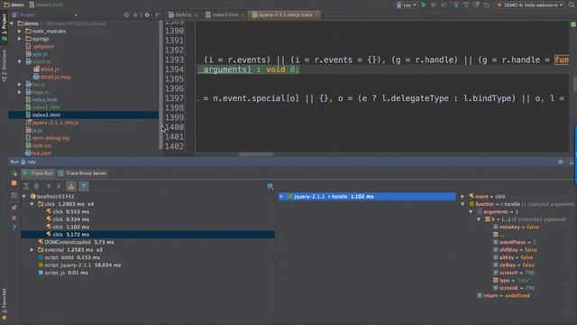Open the DEMO-6 hello webstorm task dropdown
577x325 pixels.
[530, 5]
